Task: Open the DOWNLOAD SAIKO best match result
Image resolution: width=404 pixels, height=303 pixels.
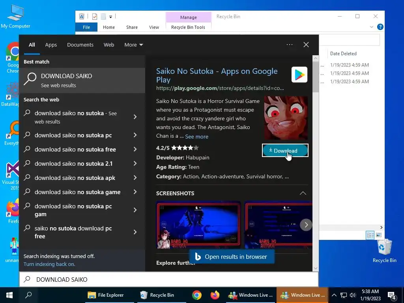Action: (82, 80)
